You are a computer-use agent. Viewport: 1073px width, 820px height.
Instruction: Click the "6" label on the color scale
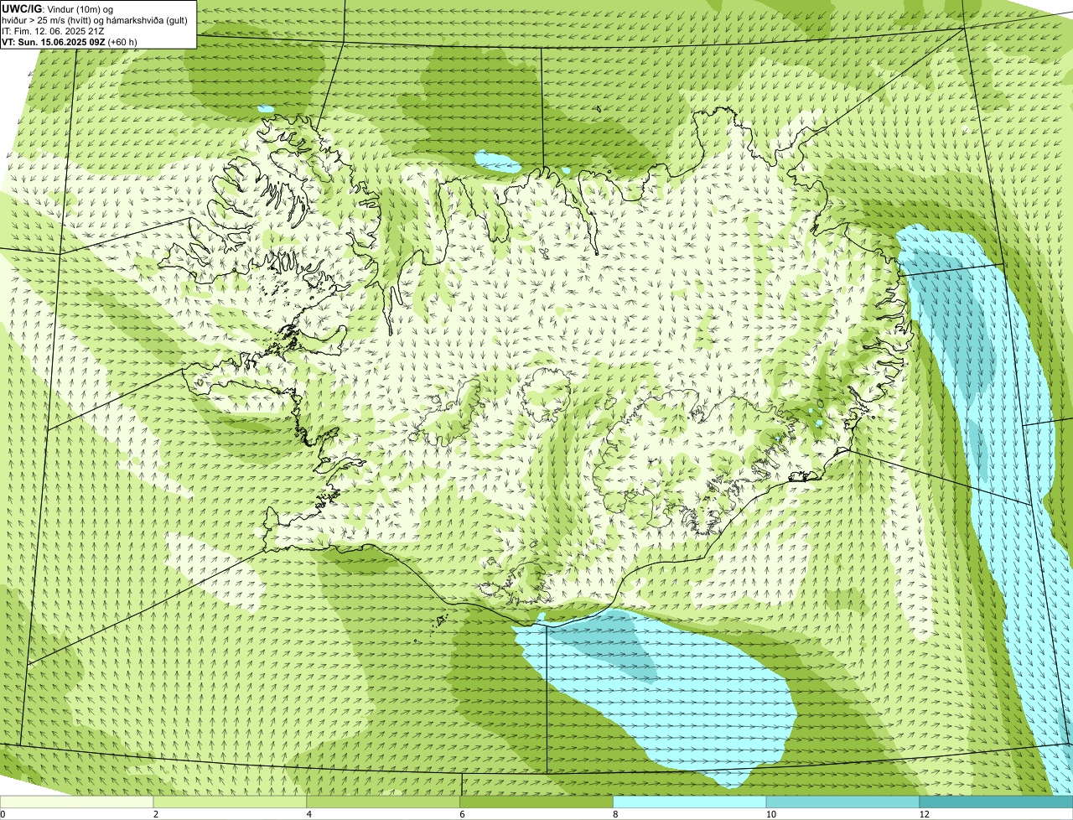pyautogui.click(x=463, y=814)
